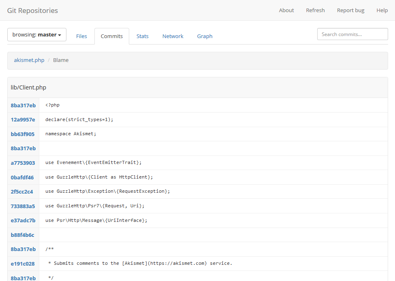
Task: Open the Report bug link
Action: 351,10
